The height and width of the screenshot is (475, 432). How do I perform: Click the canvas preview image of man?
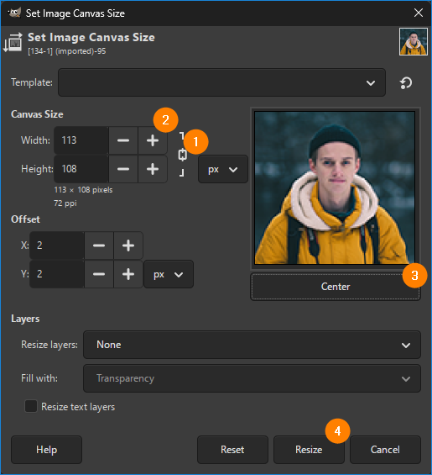pyautogui.click(x=335, y=187)
